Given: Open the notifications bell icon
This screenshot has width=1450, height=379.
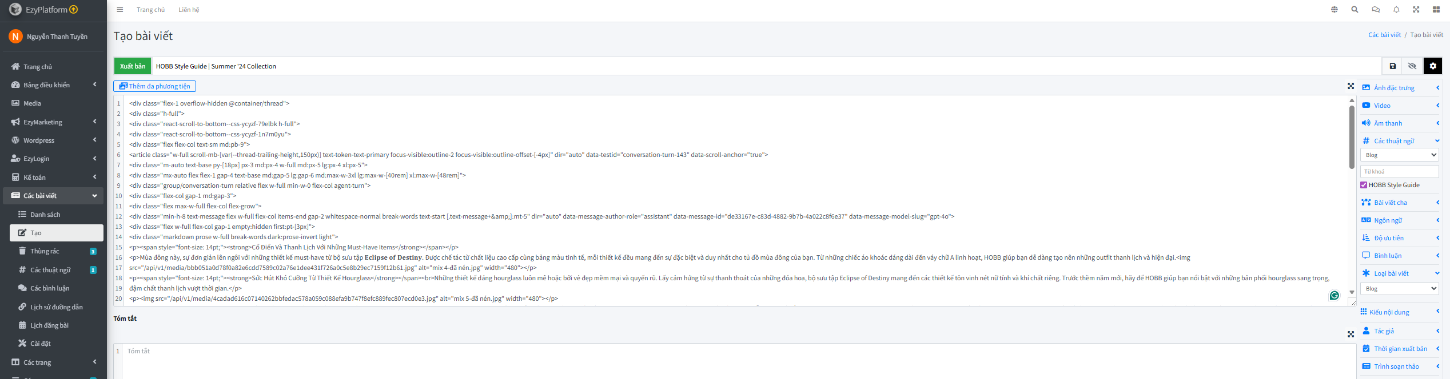Looking at the screenshot, I should (1396, 10).
